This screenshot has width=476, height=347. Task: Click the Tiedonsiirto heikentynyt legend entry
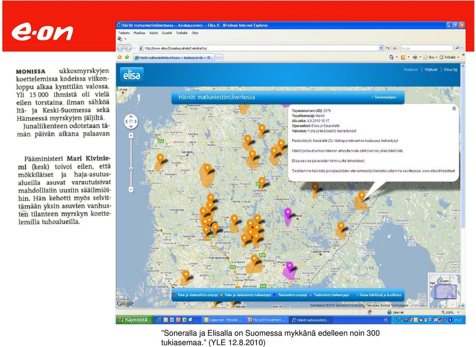point(329,295)
